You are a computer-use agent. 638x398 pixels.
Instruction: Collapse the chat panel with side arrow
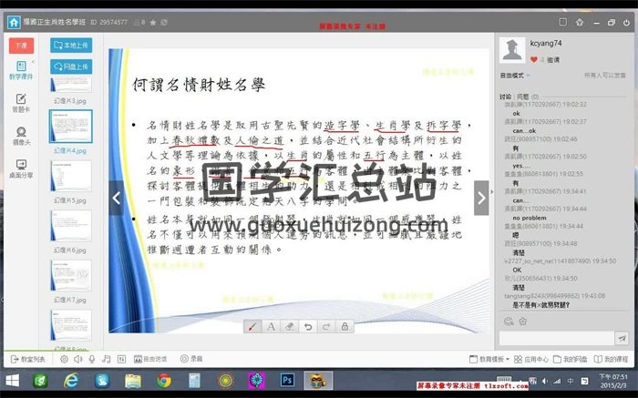tap(491, 191)
